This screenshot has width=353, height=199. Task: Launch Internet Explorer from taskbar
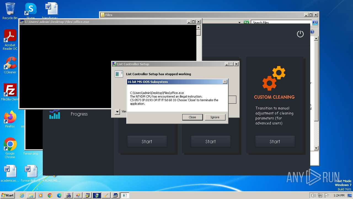(x=22, y=195)
